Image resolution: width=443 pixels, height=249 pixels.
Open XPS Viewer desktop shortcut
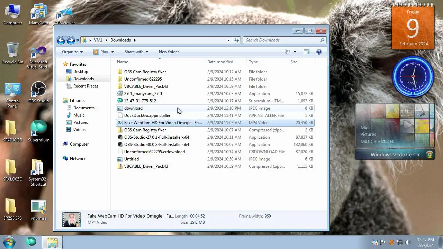65,15
